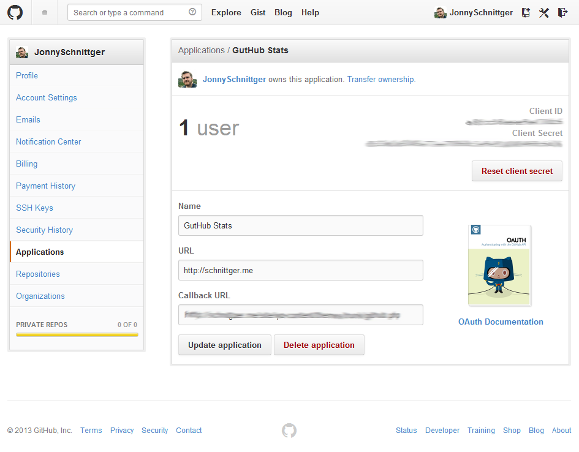Open Shop footer link
The height and width of the screenshot is (452, 579).
coord(512,430)
